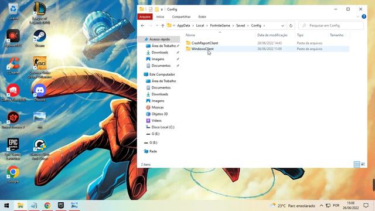Show hidden system tray icons
375x211 pixels.
(x=322, y=206)
